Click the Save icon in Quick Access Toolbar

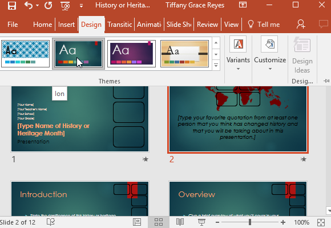[x=12, y=5]
